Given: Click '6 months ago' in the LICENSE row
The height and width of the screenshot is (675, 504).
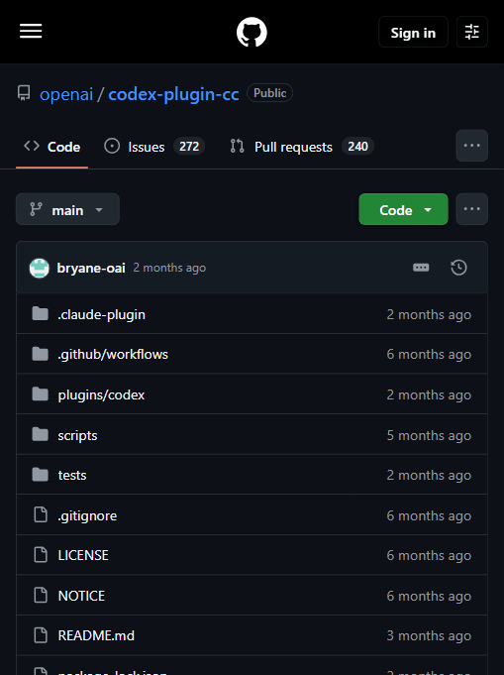Looking at the screenshot, I should [x=429, y=555].
